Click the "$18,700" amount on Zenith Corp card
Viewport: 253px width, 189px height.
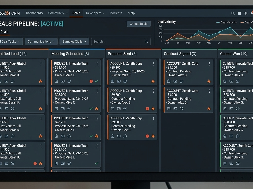pos(229,149)
